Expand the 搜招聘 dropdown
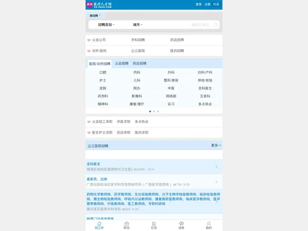 [x=95, y=15]
